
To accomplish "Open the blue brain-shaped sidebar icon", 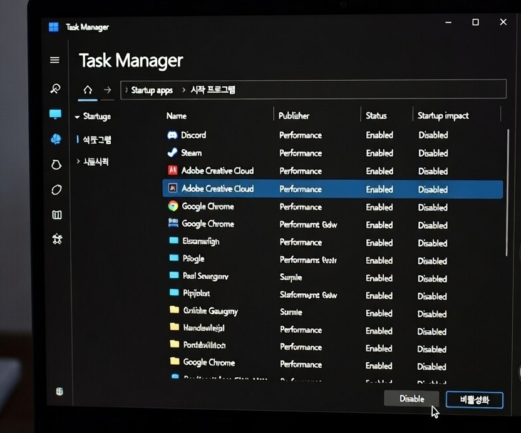I will pos(56,139).
